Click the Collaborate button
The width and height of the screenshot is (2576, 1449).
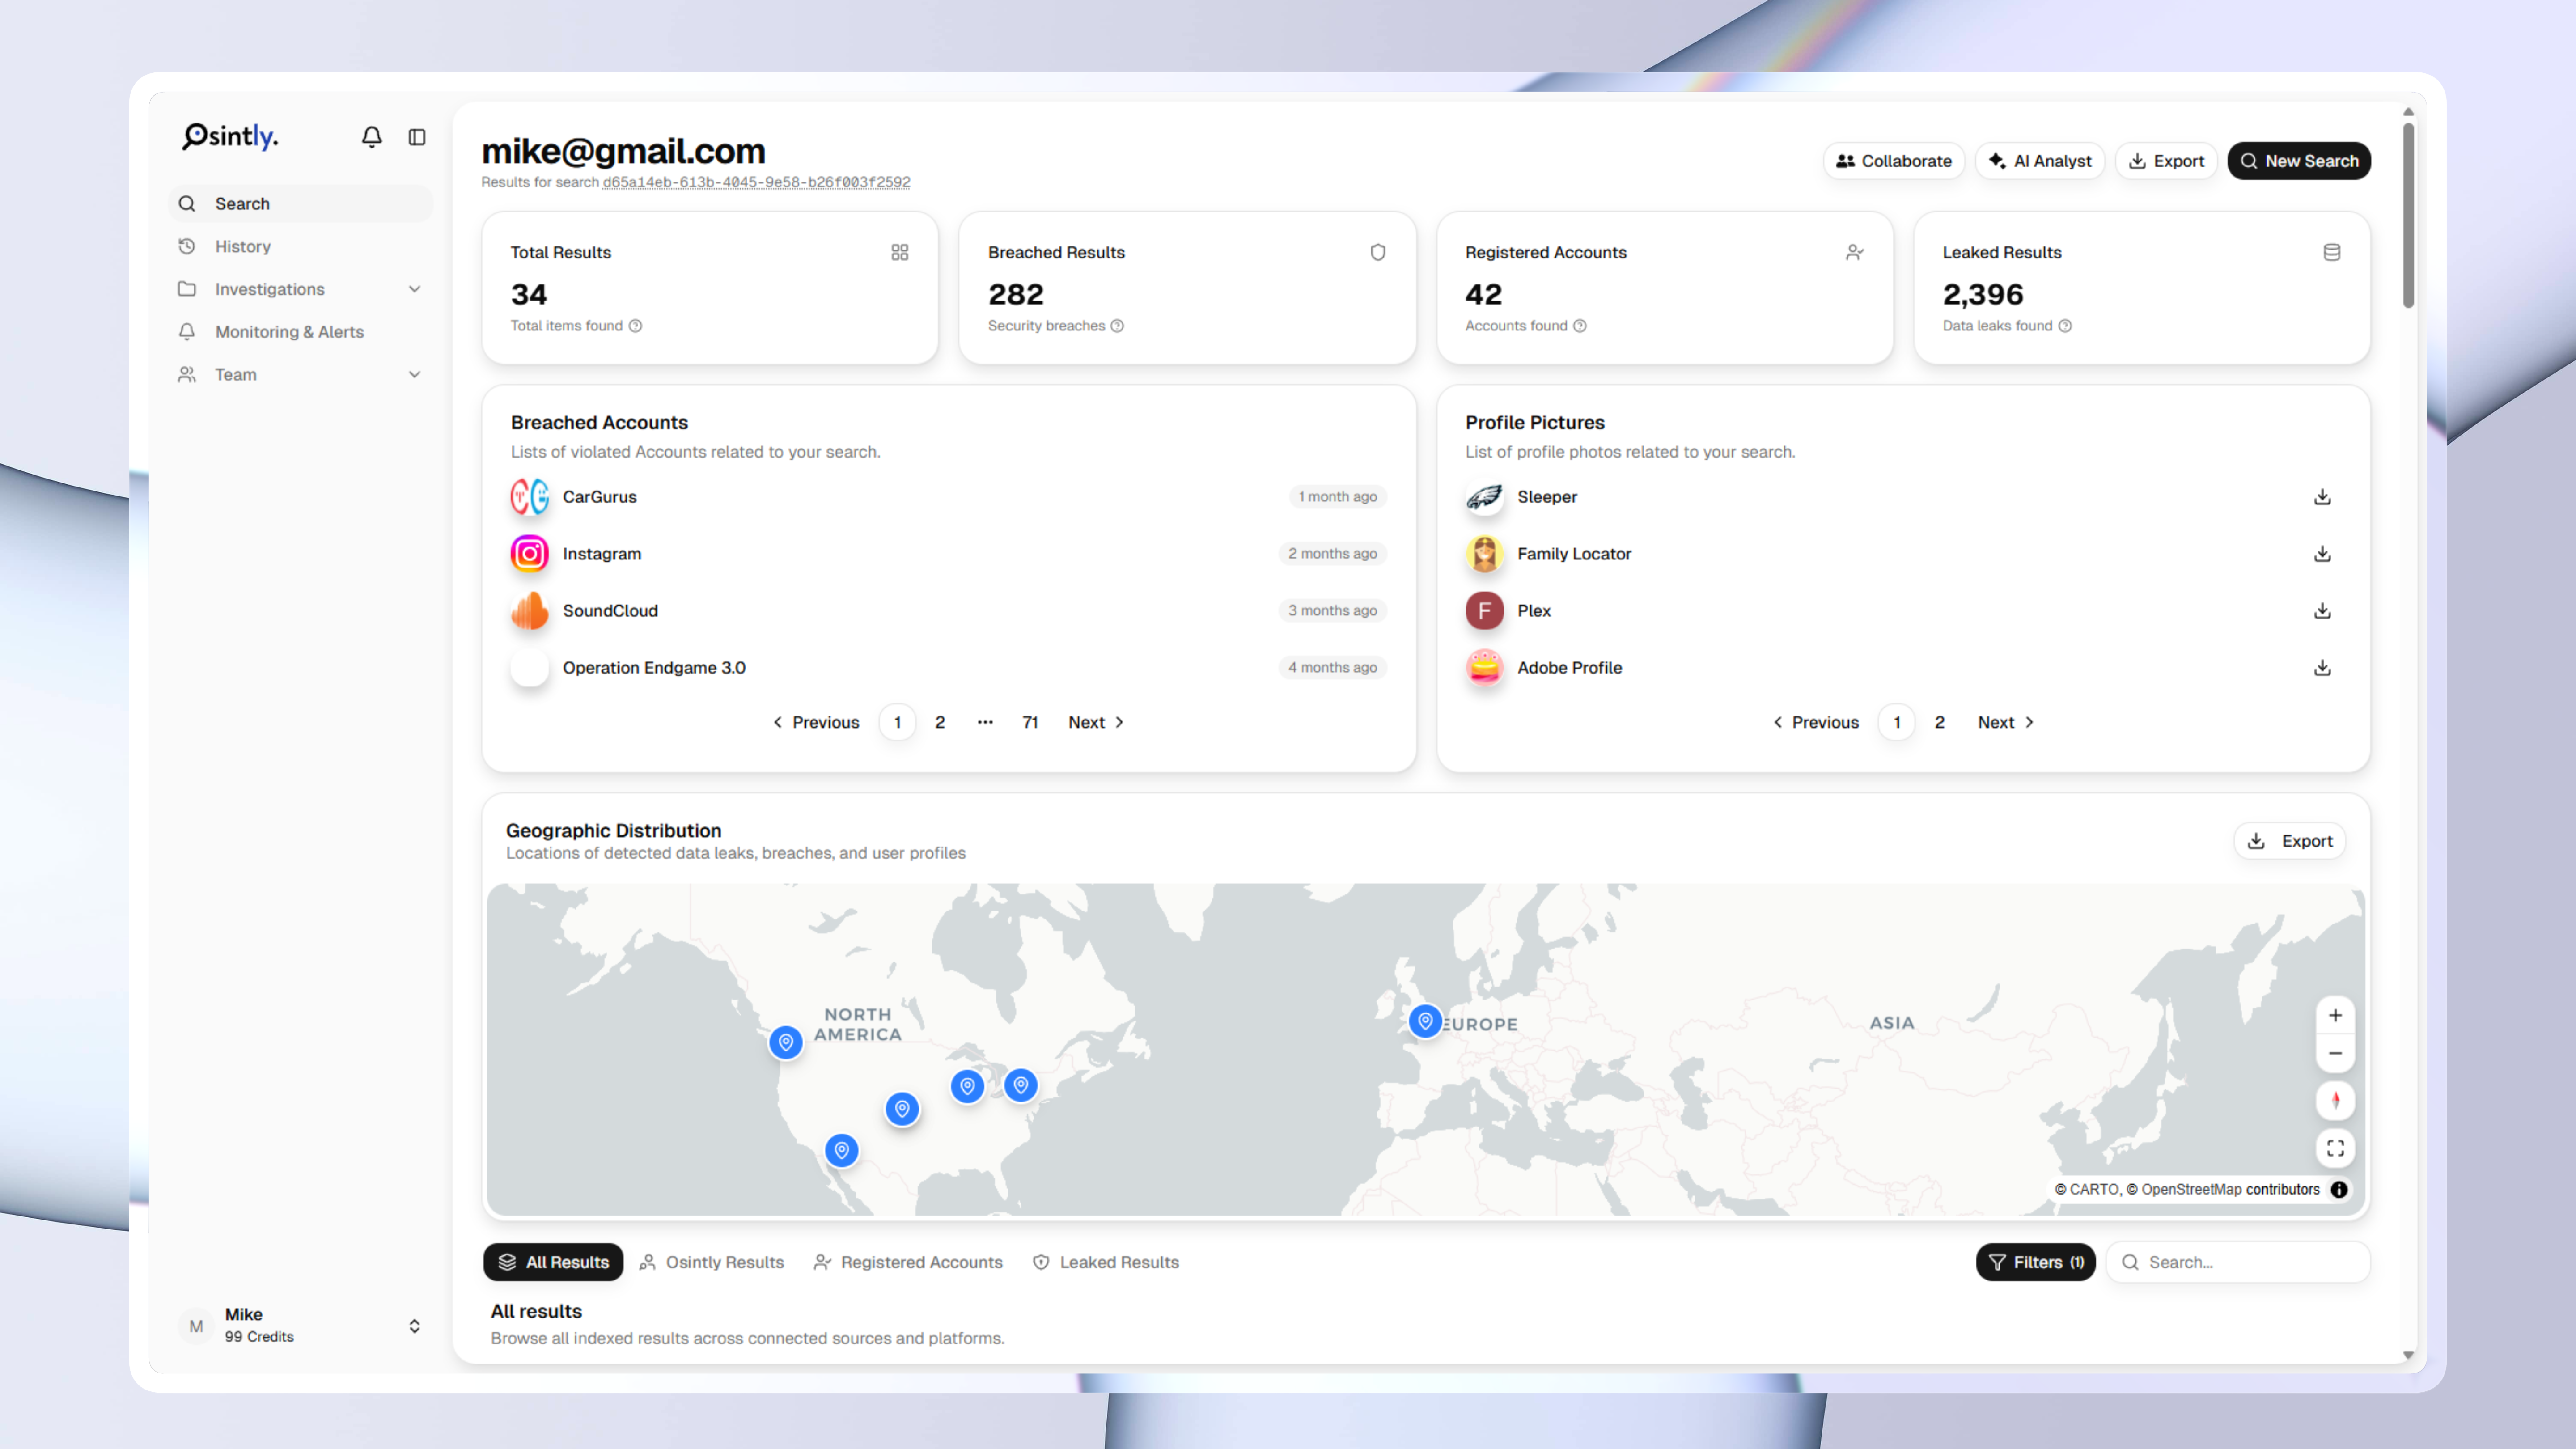1894,161
